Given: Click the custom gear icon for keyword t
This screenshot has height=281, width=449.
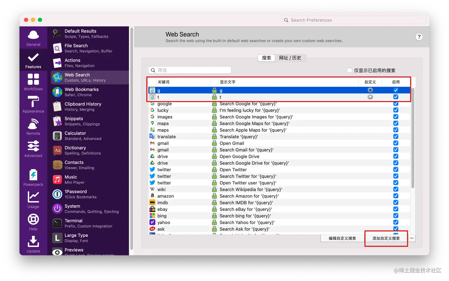Looking at the screenshot, I should [x=370, y=97].
